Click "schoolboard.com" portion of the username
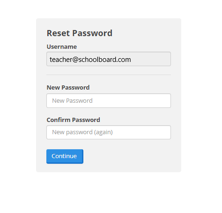 tap(105, 60)
